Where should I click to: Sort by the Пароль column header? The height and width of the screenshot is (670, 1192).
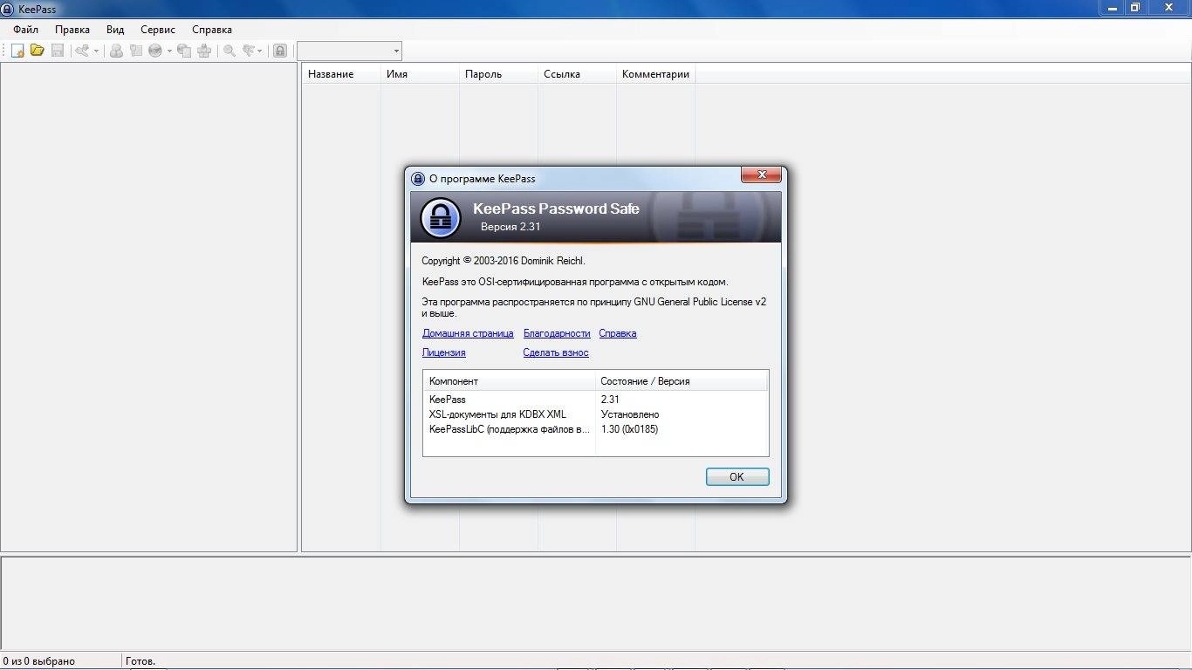(x=498, y=74)
